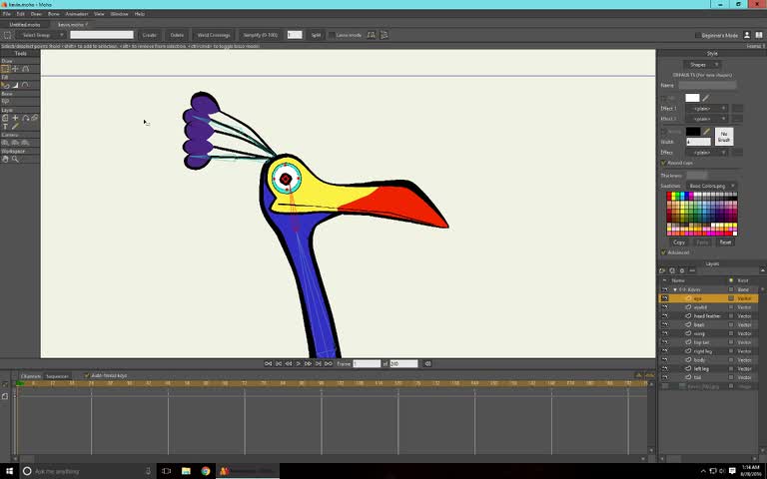This screenshot has width=767, height=479.
Task: Open the Draw menu
Action: [36, 14]
